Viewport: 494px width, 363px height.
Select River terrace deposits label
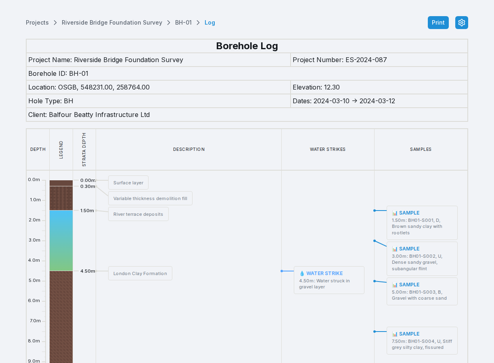[138, 214]
